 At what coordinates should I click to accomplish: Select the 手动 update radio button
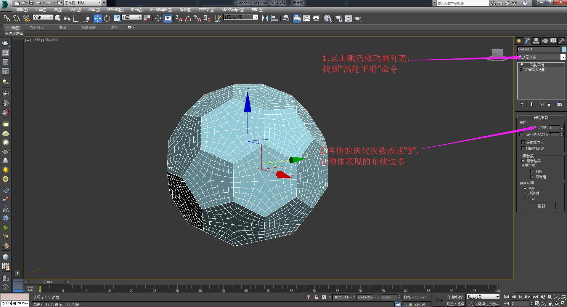click(x=525, y=198)
